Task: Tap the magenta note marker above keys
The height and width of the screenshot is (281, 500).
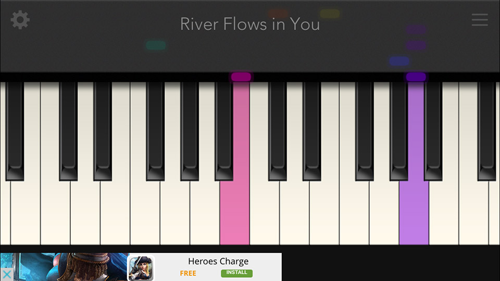Action: (x=241, y=77)
